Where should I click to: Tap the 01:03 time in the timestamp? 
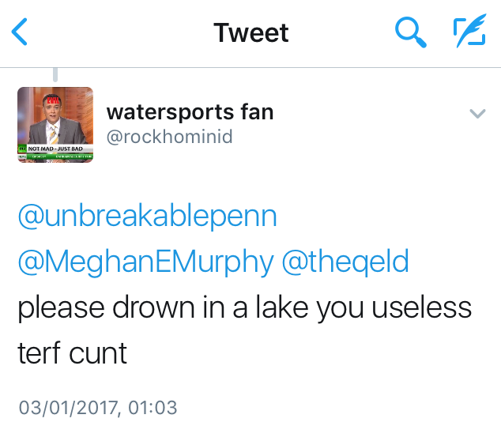pos(153,408)
